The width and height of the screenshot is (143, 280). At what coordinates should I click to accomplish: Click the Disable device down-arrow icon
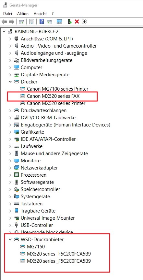click(84, 22)
